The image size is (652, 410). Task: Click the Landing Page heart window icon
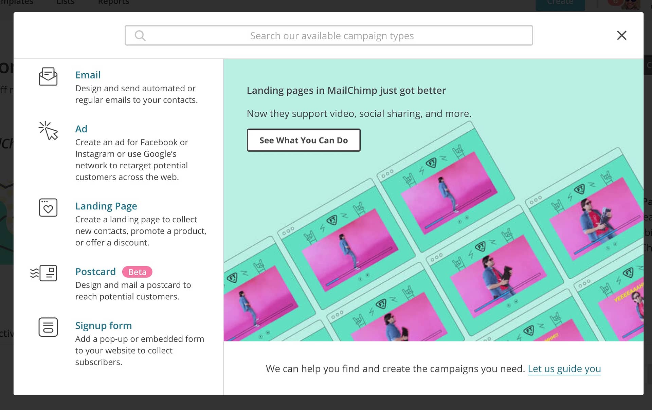pos(48,207)
